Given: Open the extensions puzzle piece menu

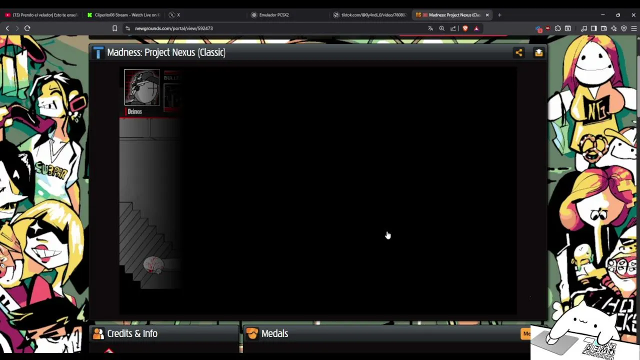Looking at the screenshot, I should 558,28.
